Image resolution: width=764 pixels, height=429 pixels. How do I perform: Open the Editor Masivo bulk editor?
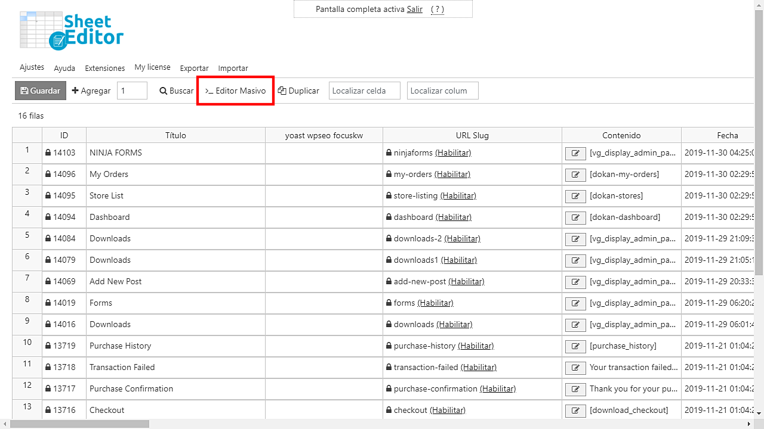tap(236, 91)
